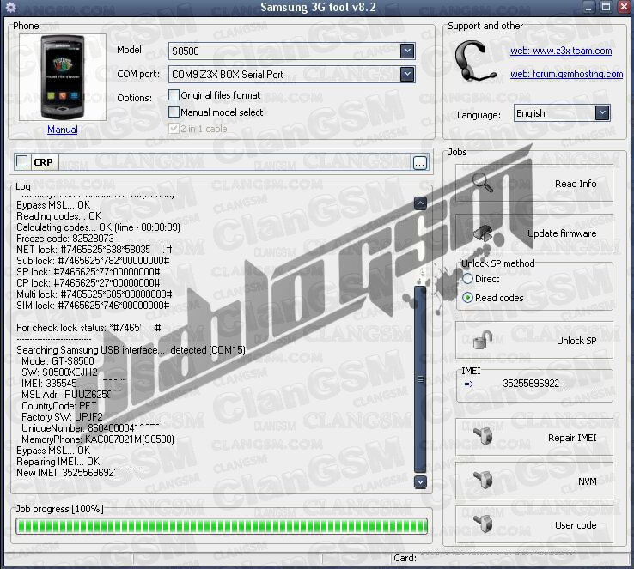Screen dimensions: 634x569
Task: Click the NVM tool icon
Action: (x=483, y=480)
